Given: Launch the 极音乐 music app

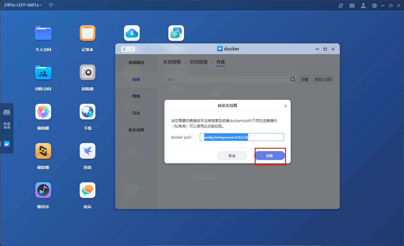Looking at the screenshot, I should pos(43,190).
